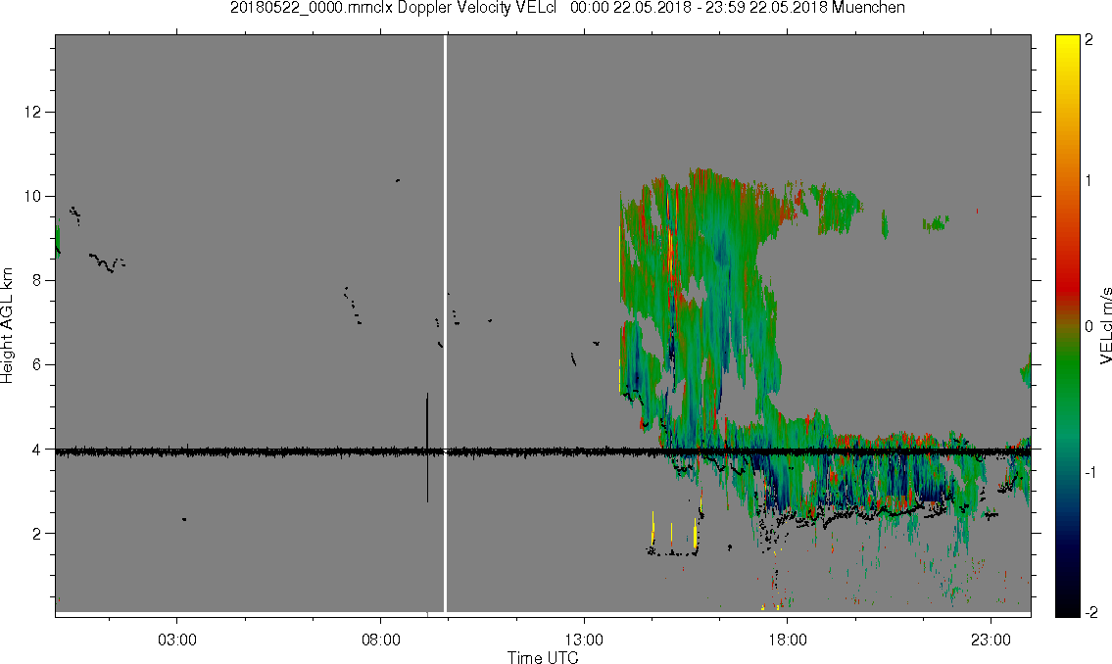This screenshot has width=1112, height=664.
Task: Click the 'Height AGL km' axis title
Action: [x=7, y=326]
